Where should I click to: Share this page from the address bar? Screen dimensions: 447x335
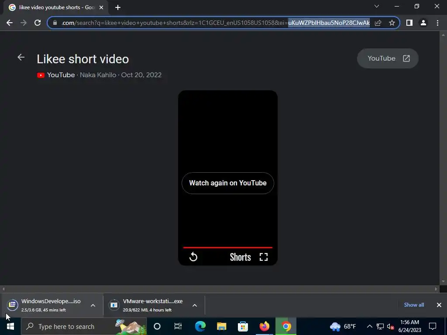point(378,23)
